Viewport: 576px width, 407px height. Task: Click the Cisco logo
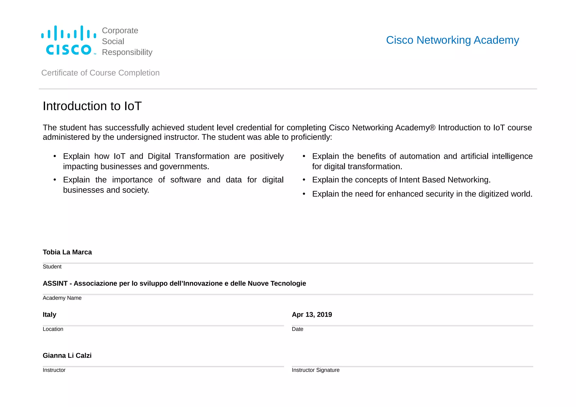(x=69, y=40)
